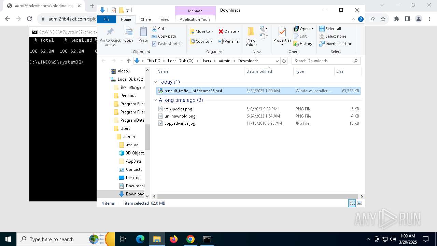Create a New folder

(251, 37)
